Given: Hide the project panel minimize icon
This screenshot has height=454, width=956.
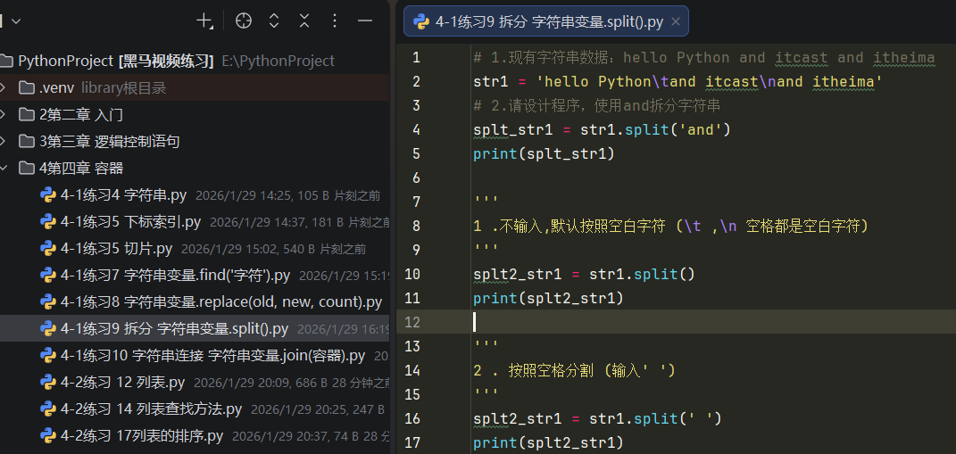Looking at the screenshot, I should (364, 21).
